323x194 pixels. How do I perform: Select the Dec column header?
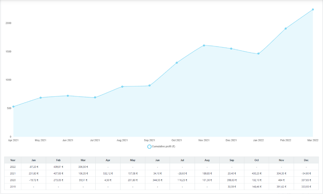tap(306, 160)
